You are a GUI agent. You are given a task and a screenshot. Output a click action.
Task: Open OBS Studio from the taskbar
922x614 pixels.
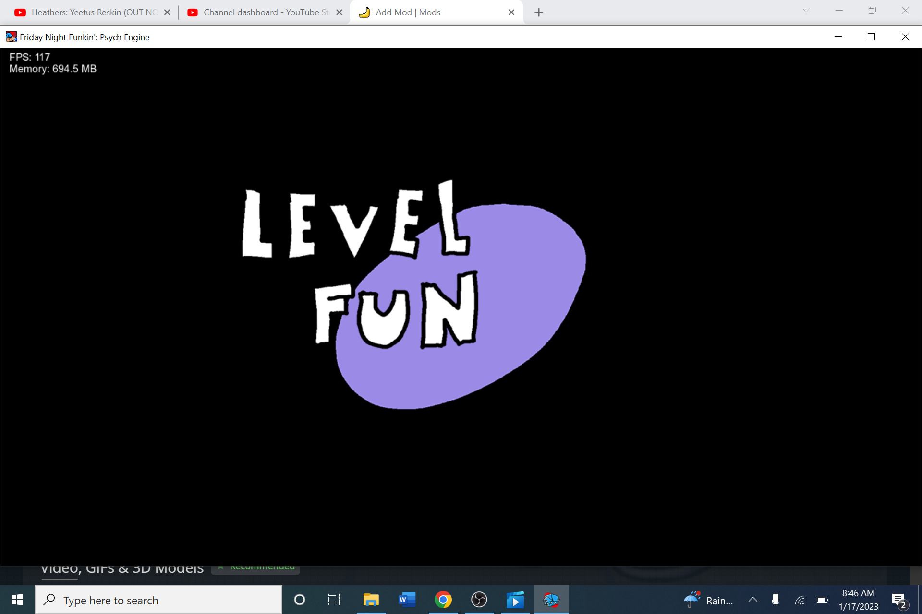[479, 600]
